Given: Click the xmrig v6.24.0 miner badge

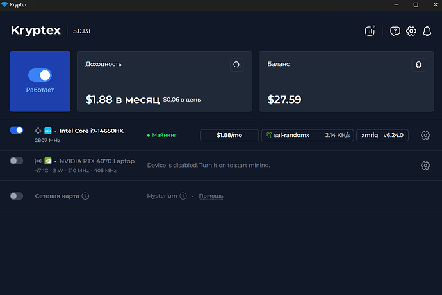Looking at the screenshot, I should pos(382,136).
